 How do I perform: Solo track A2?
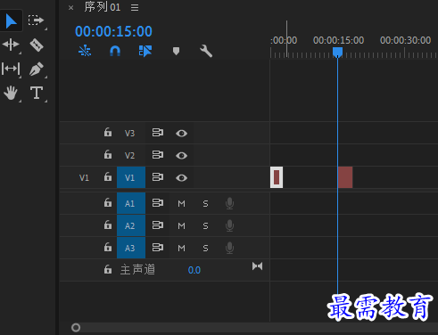pyautogui.click(x=205, y=226)
